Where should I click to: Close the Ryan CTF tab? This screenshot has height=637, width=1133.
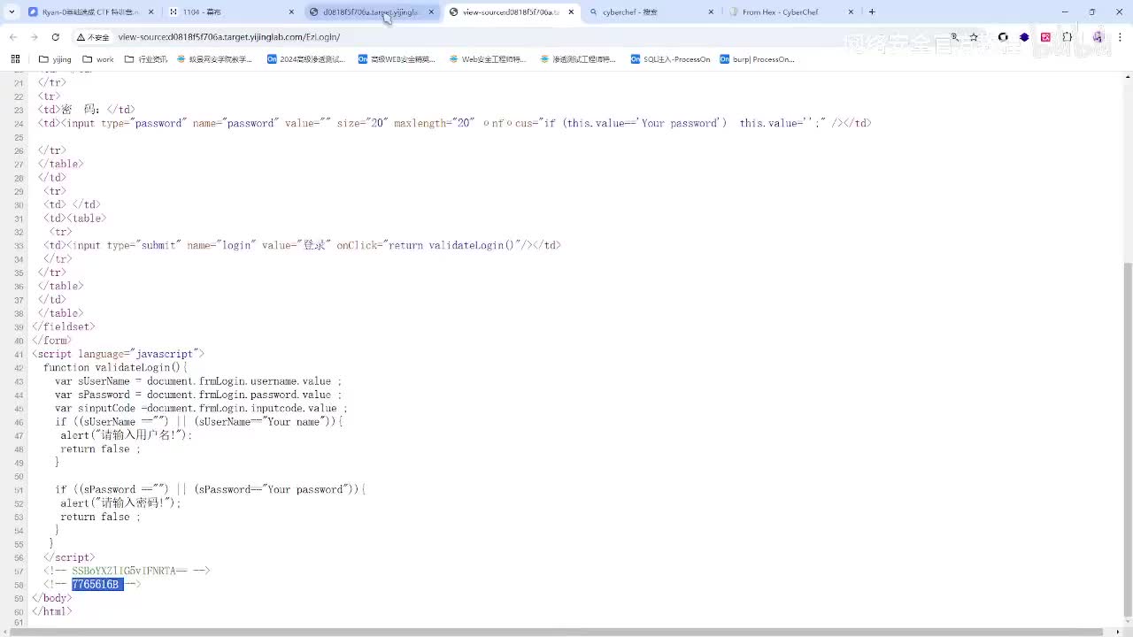(152, 12)
